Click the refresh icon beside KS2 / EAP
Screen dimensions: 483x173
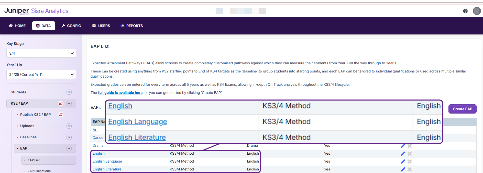coord(61,103)
